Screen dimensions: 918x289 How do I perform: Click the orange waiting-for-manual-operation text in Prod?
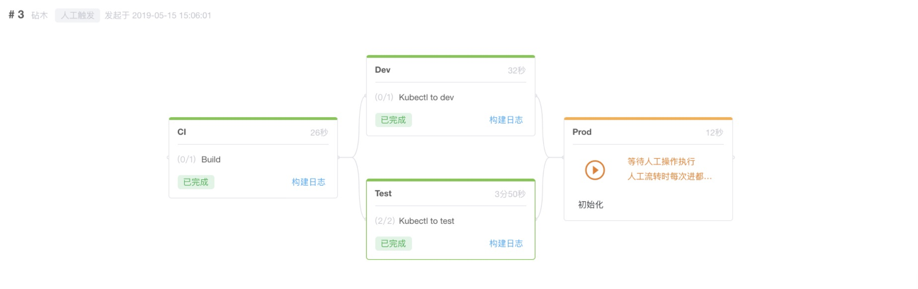(x=661, y=162)
